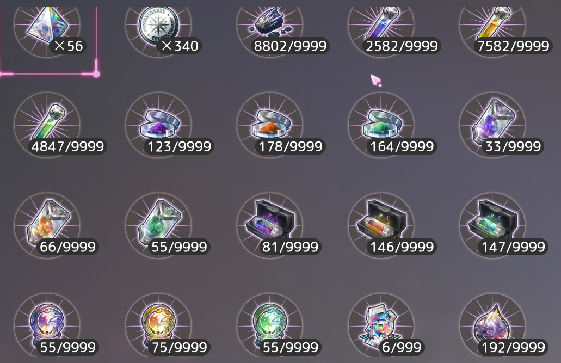Select the purple droplet item 192/9999
Image resolution: width=561 pixels, height=363 pixels.
(492, 325)
